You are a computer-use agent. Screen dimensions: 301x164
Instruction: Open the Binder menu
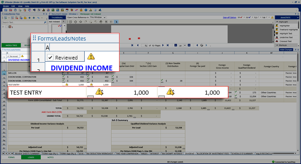pyautogui.click(x=6, y=6)
